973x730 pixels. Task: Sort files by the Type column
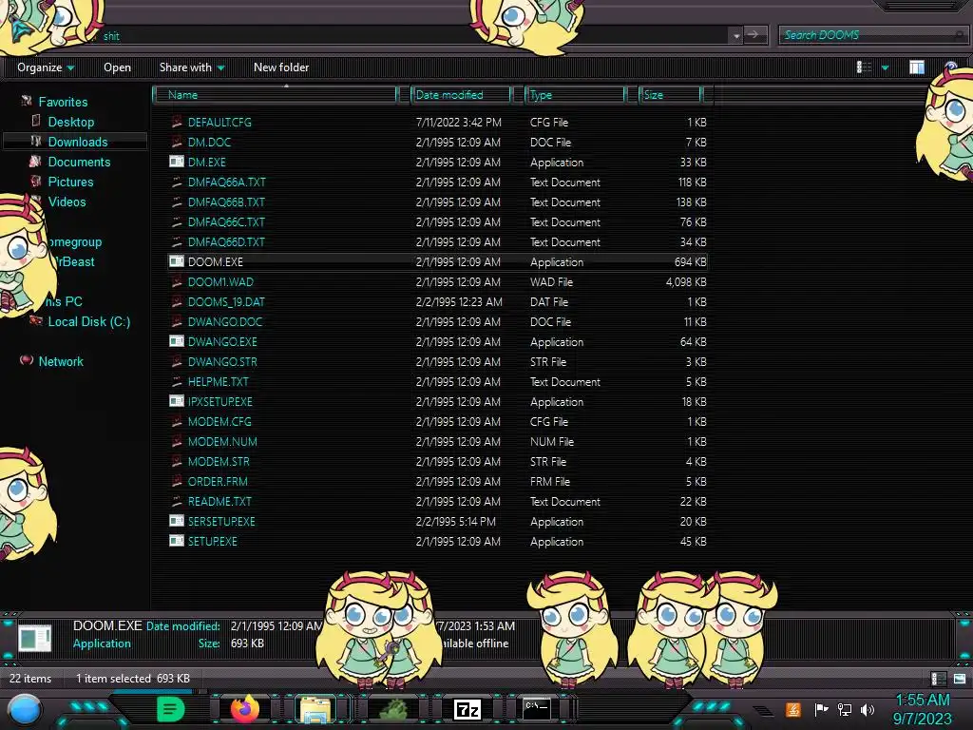(x=575, y=95)
